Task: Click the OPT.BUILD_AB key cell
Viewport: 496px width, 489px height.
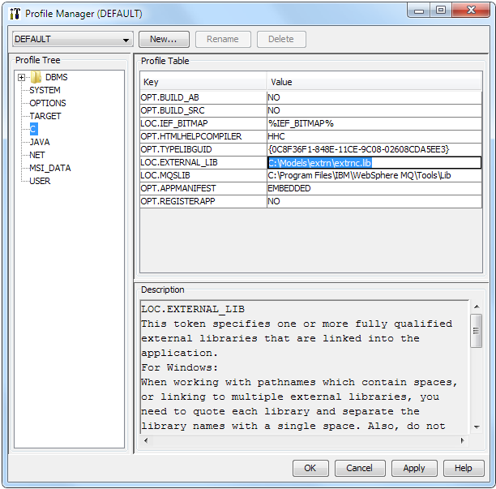Action: (203, 97)
